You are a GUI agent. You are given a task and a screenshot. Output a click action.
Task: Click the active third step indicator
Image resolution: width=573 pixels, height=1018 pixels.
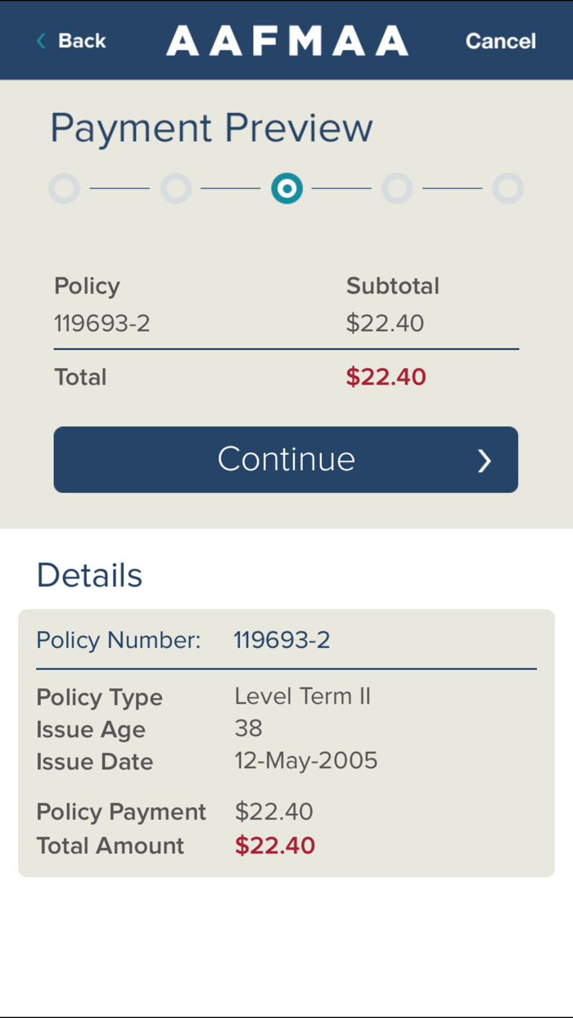(x=287, y=189)
